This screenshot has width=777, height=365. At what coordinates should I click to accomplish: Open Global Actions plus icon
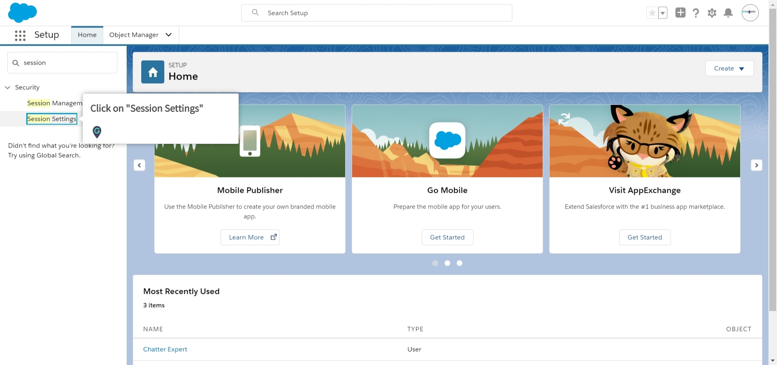(680, 13)
